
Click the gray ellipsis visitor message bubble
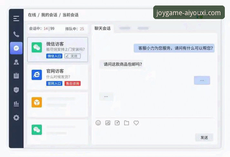click(106, 97)
